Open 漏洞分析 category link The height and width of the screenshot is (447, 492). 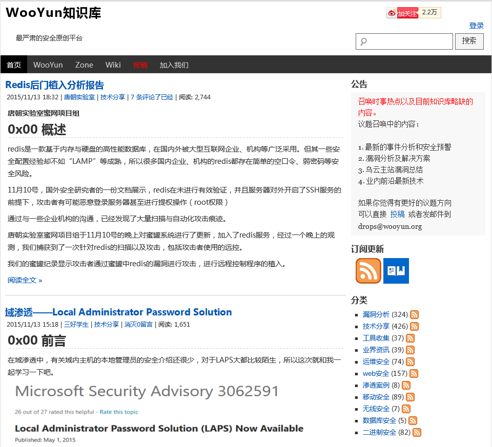(376, 314)
